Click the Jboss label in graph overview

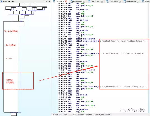[11, 45]
